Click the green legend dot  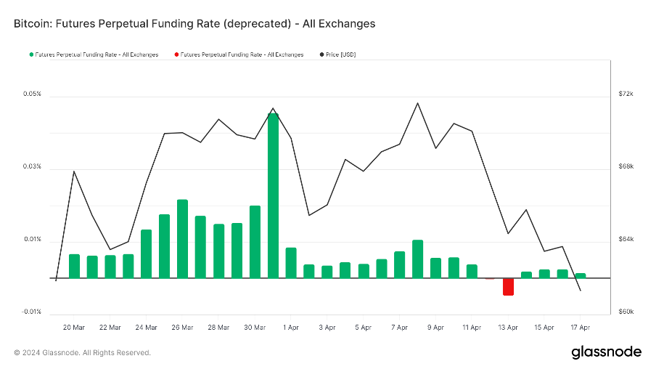[31, 54]
